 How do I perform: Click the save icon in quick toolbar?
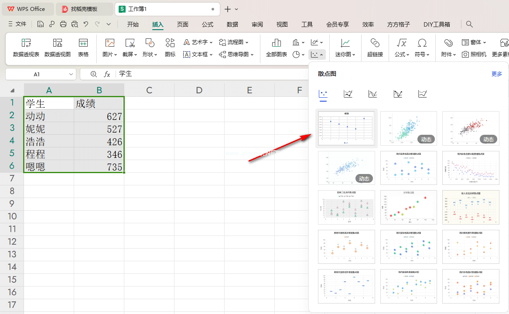click(41, 24)
